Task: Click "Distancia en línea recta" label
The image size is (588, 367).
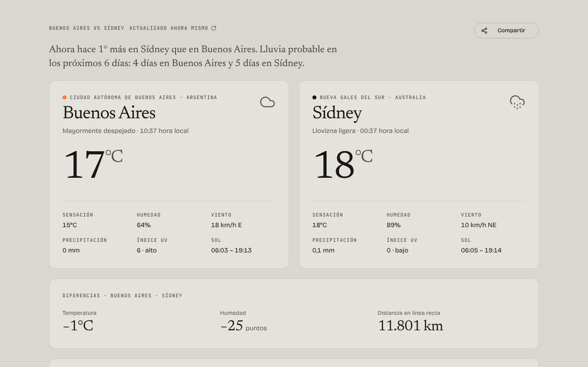Action: [409, 313]
